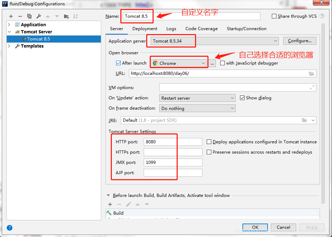This screenshot has width=332, height=237.
Task: Click the Tomcat Server group icon
Action: [17, 32]
